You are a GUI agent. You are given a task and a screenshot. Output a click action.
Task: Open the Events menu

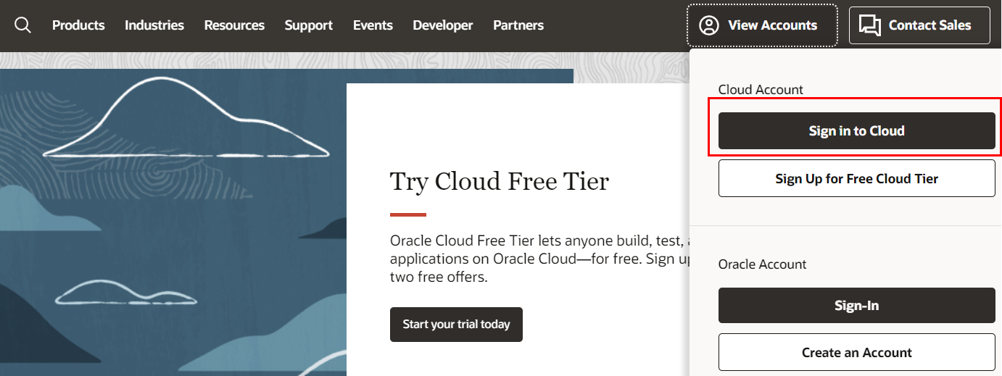373,25
